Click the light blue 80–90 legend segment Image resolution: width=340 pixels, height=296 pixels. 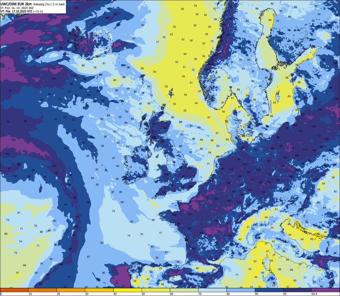[241, 290]
